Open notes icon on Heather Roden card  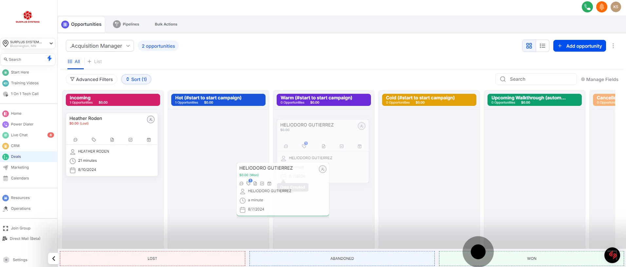coord(112,140)
